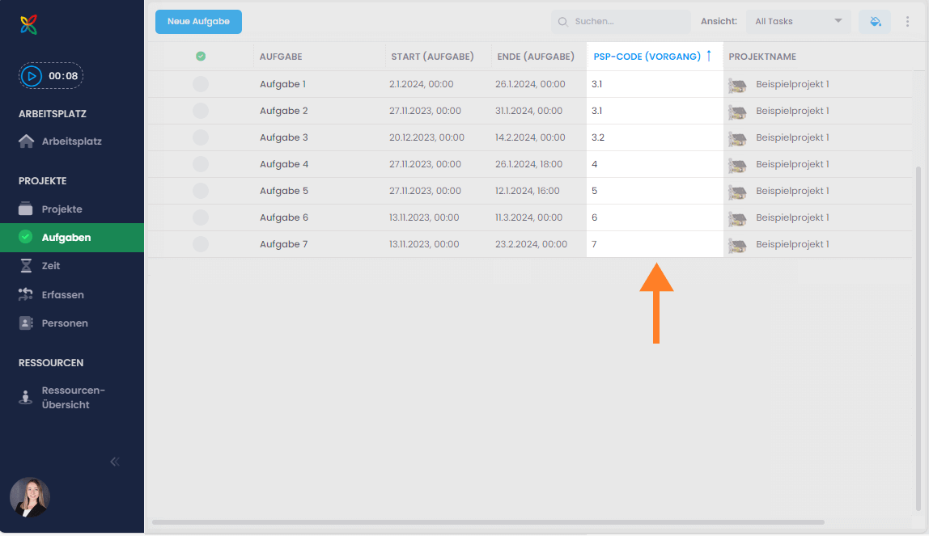This screenshot has width=929, height=536.
Task: Click start date 20.12.2023, 00:00
Action: [x=426, y=137]
